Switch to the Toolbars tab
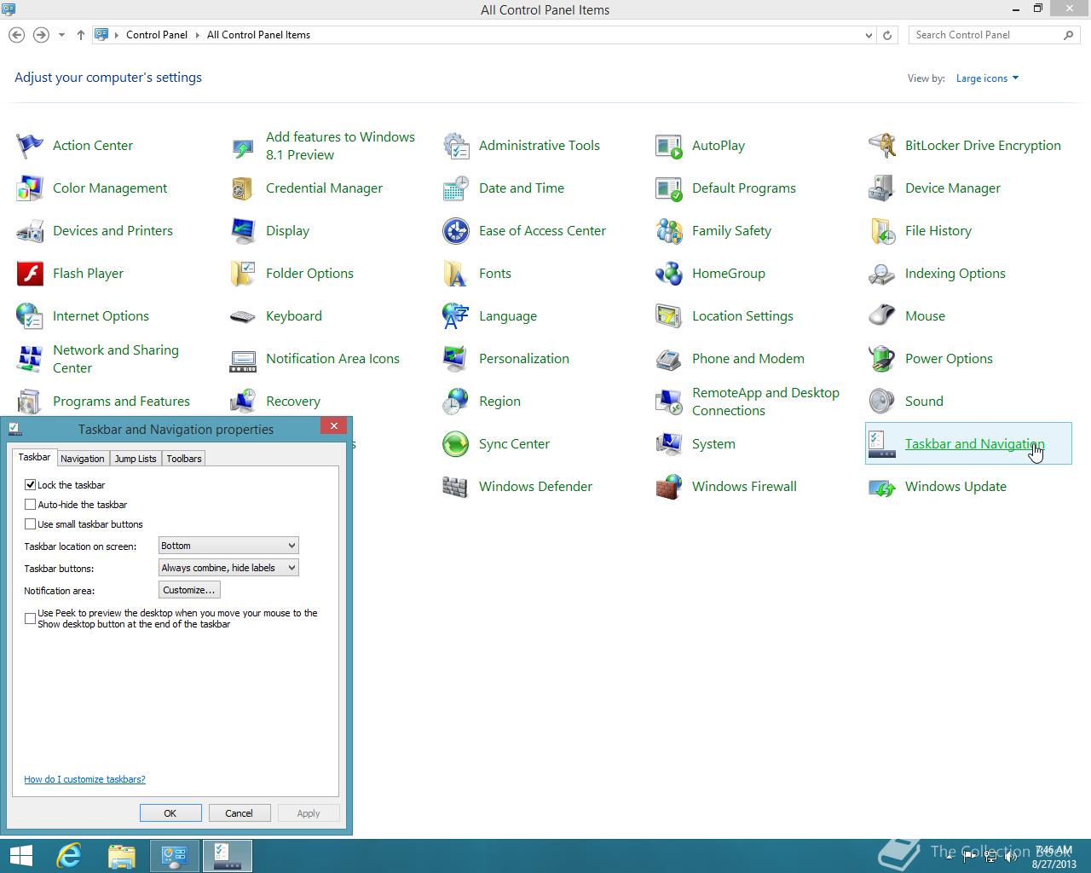The width and height of the screenshot is (1091, 873). 184,459
